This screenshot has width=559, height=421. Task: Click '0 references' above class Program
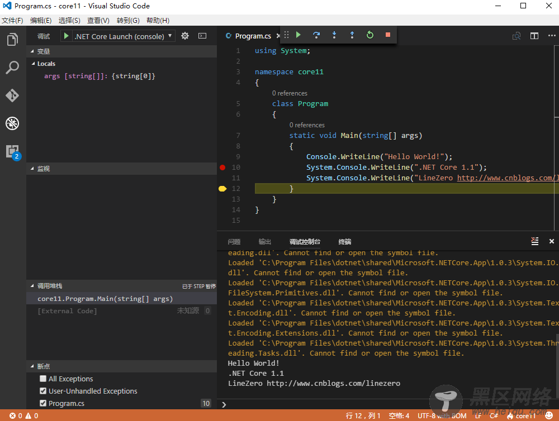(x=290, y=93)
